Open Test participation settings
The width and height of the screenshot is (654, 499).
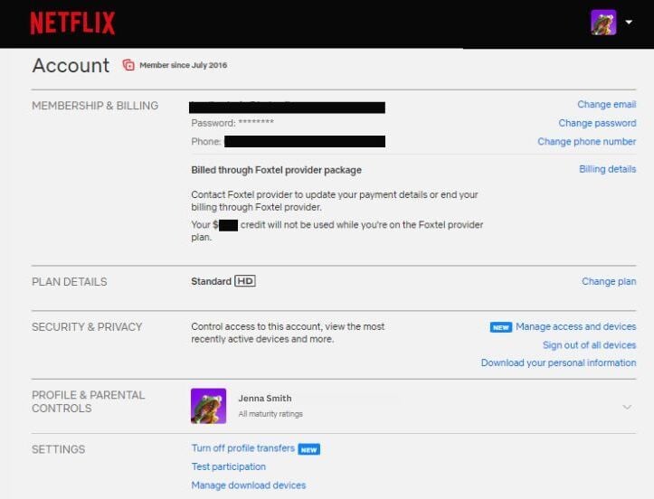click(x=228, y=466)
